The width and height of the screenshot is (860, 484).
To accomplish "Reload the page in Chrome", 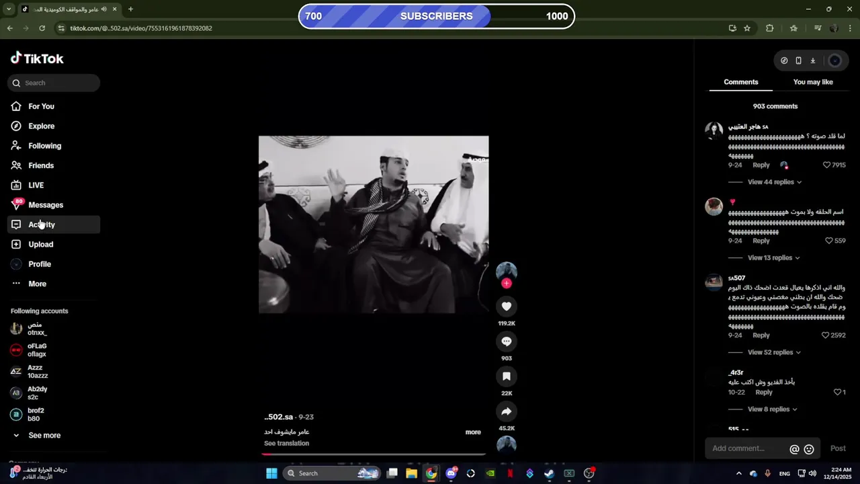I will point(42,28).
